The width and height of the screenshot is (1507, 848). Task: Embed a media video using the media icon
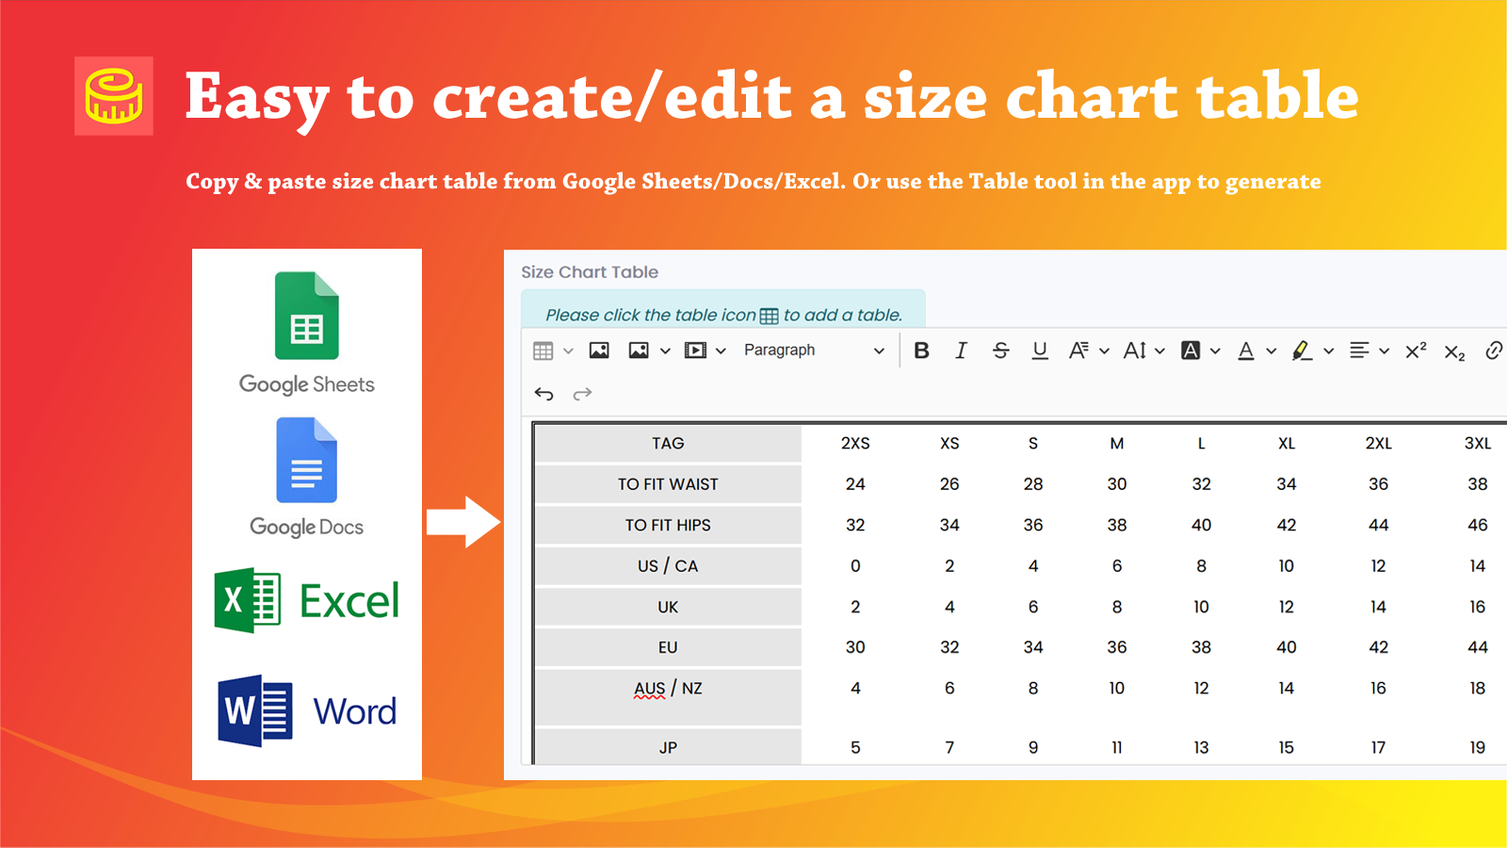[694, 349]
